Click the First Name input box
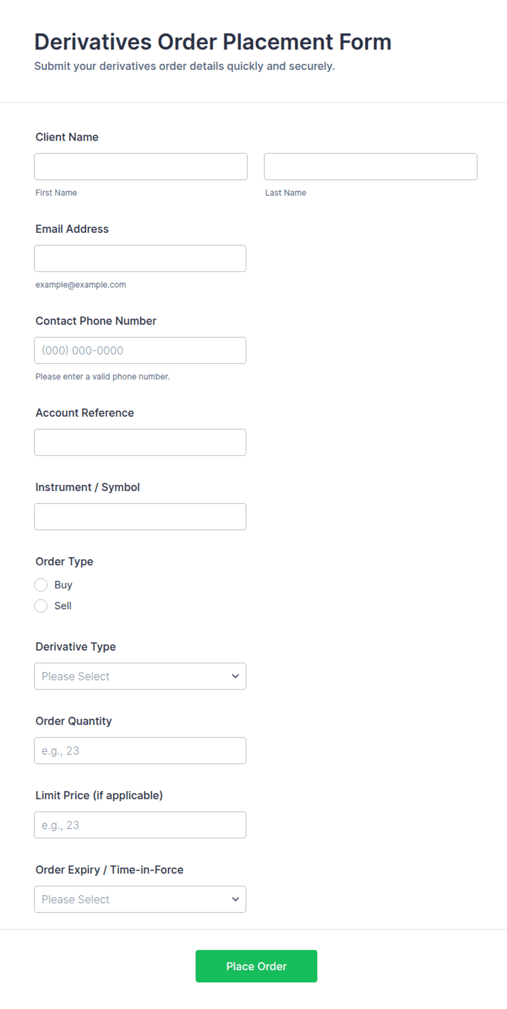507x1009 pixels. [141, 166]
